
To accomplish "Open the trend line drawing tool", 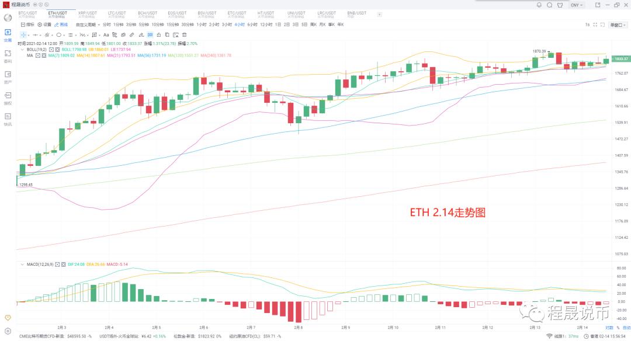I will tap(47, 35).
